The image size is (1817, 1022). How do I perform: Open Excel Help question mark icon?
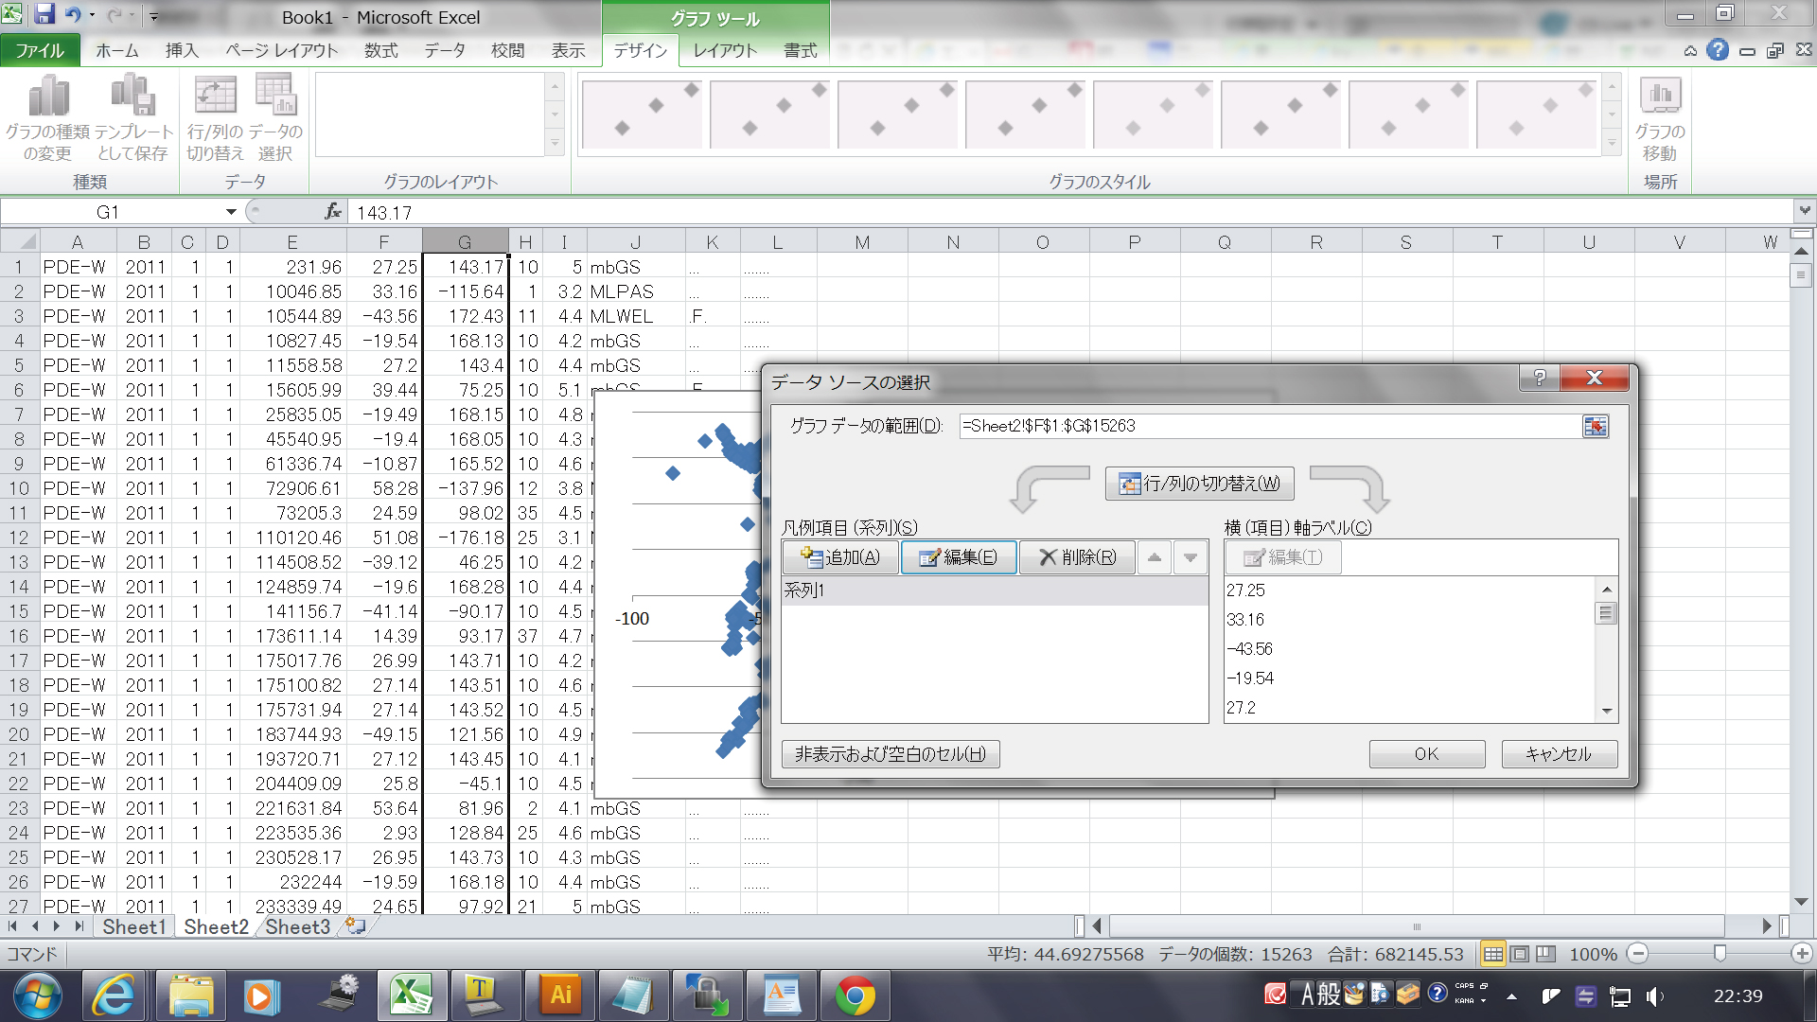[x=1718, y=50]
